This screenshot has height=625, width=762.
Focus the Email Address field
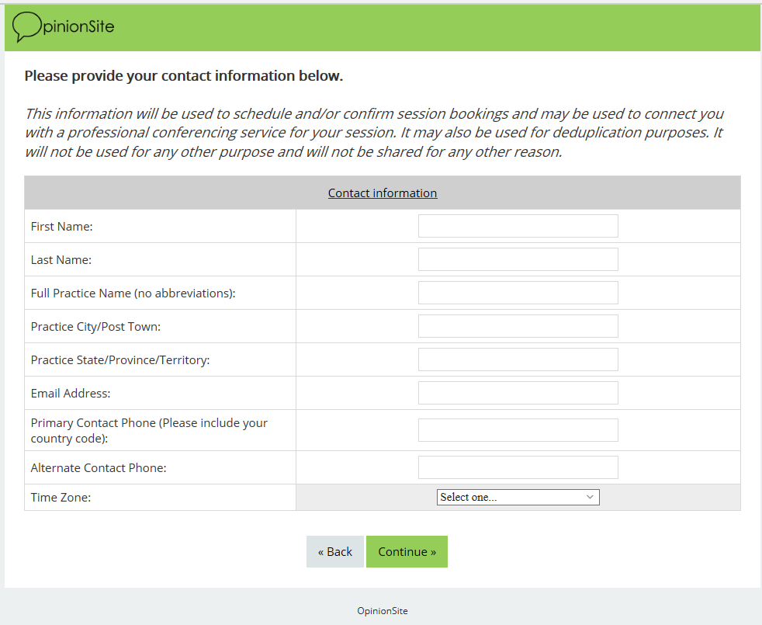pyautogui.click(x=518, y=393)
